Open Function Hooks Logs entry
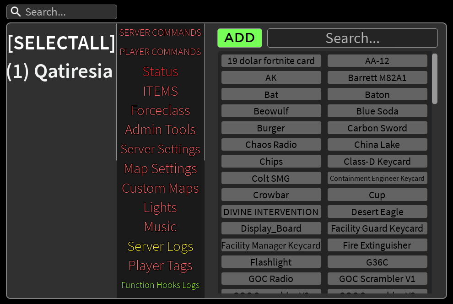The image size is (453, 304). (x=160, y=285)
